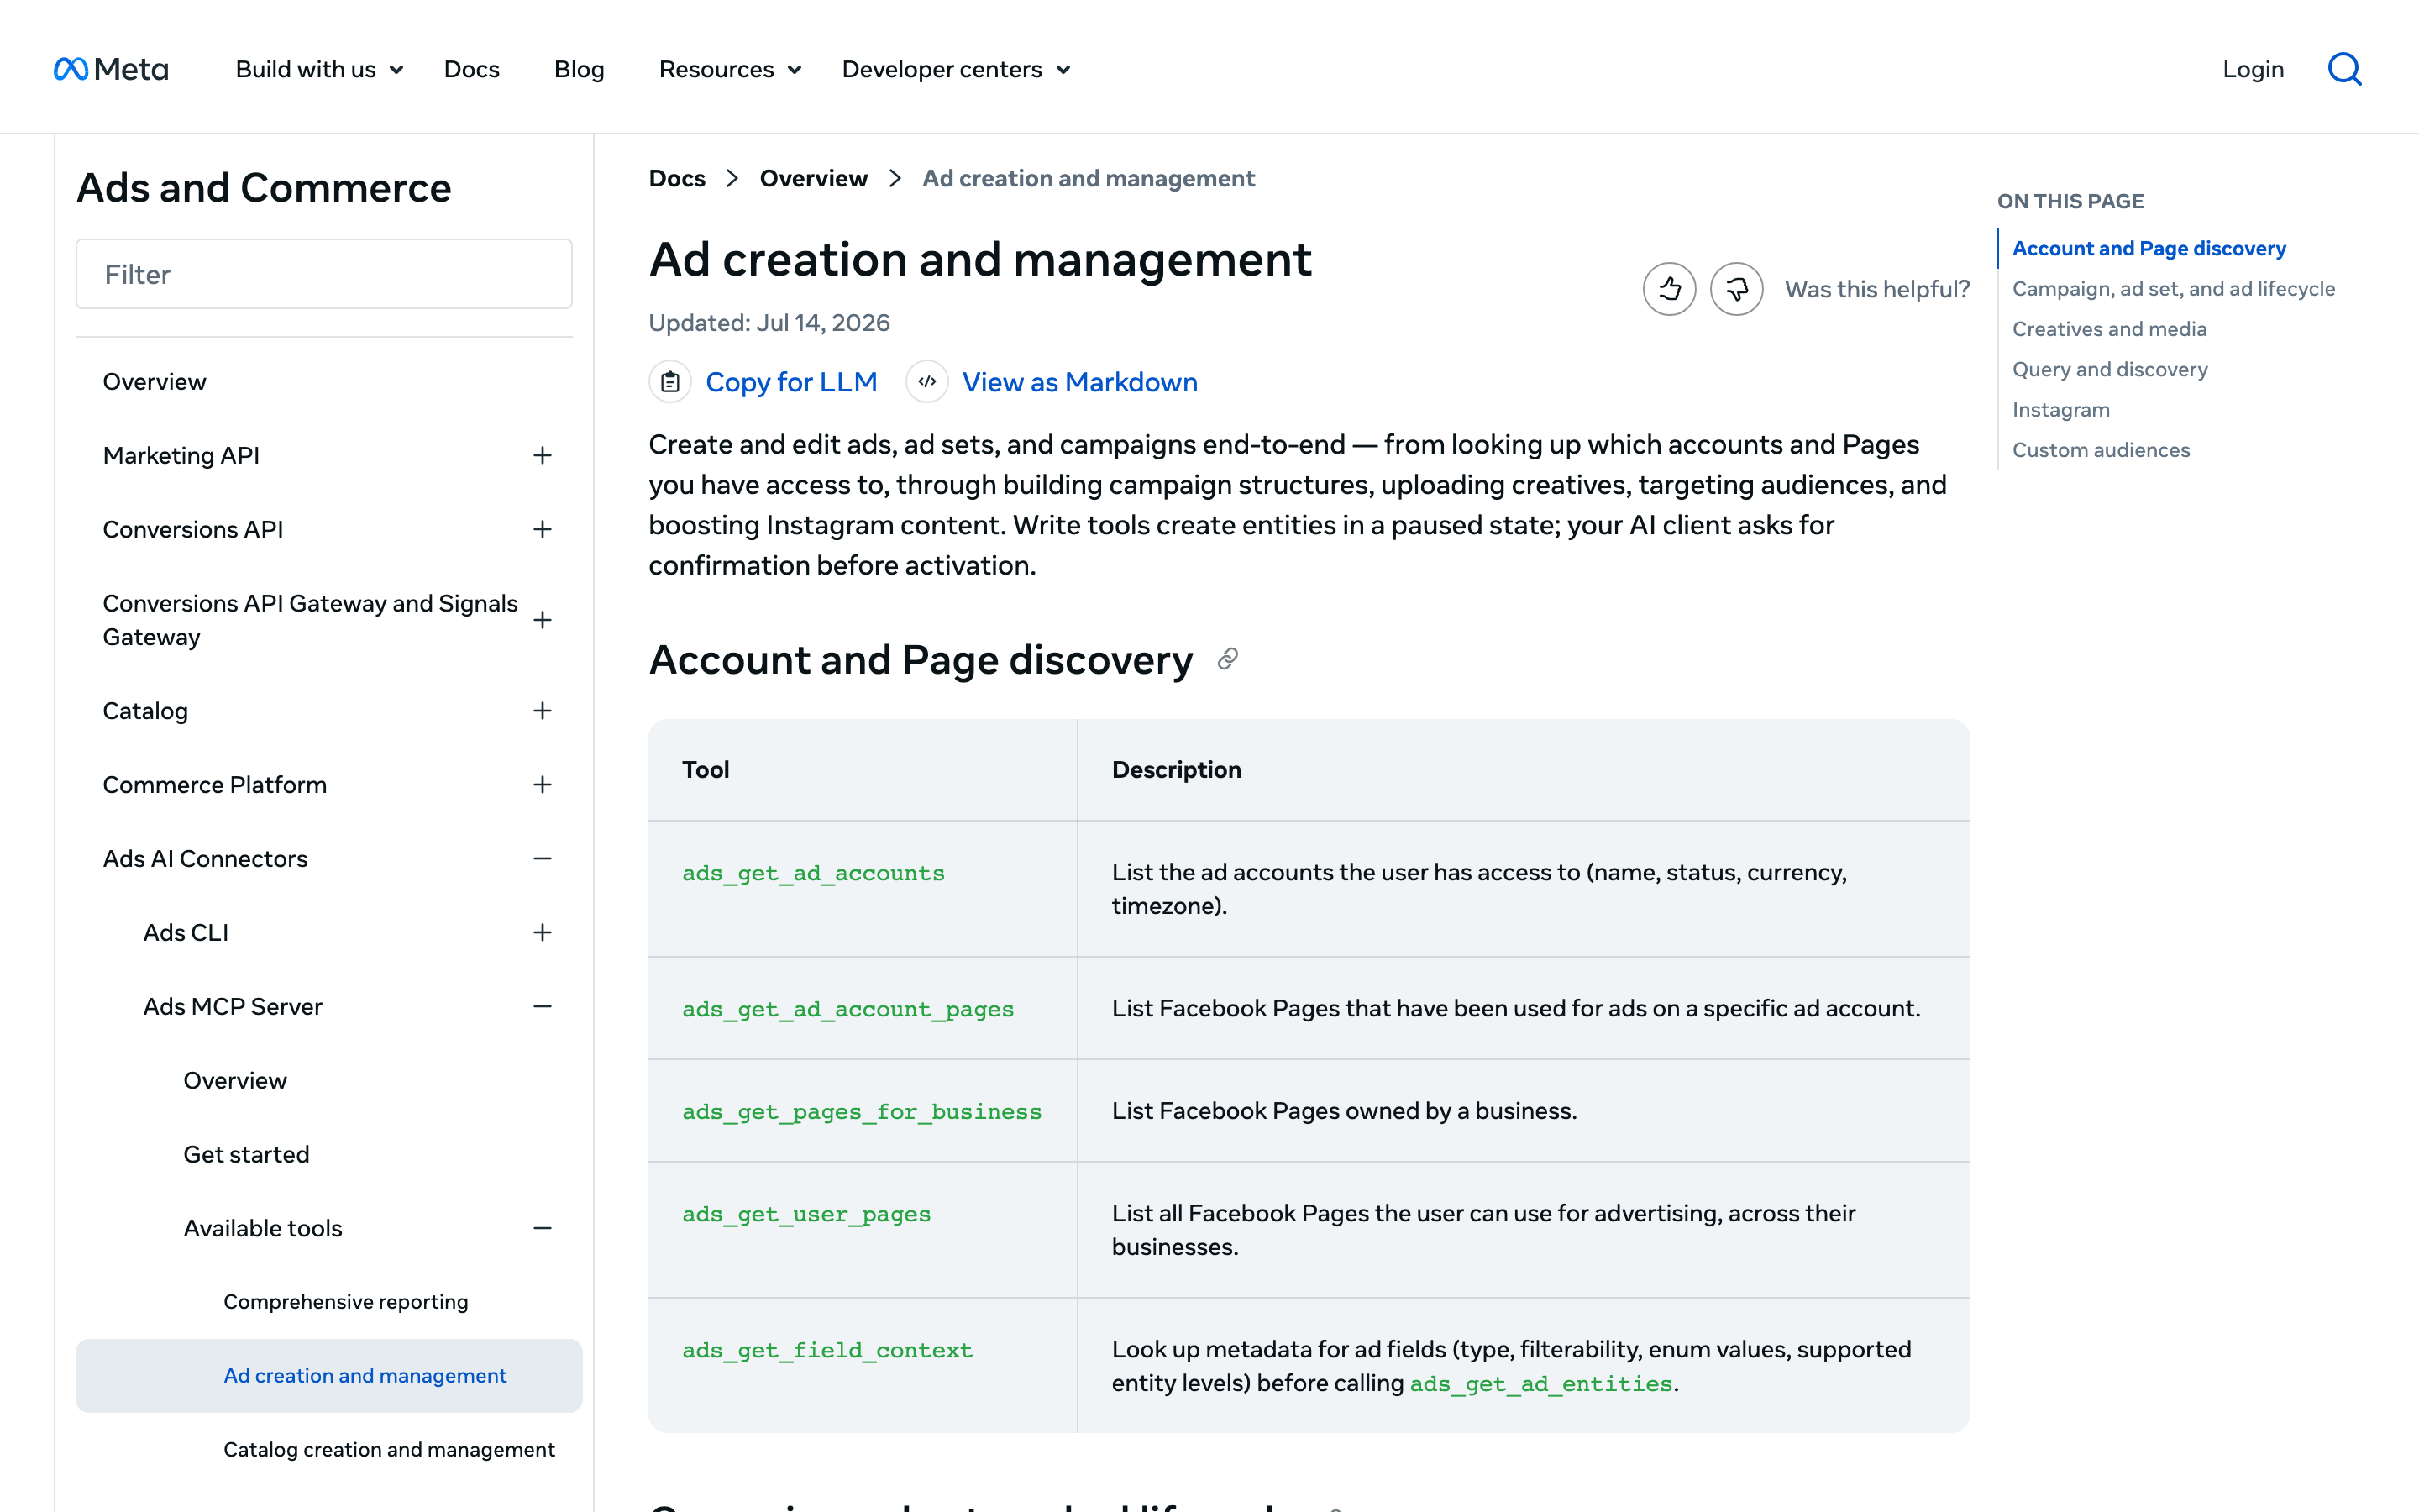2419x1512 pixels.
Task: Jump to Custom audiences section
Action: [x=2100, y=450]
